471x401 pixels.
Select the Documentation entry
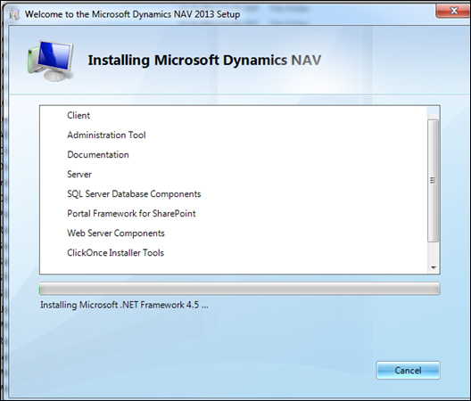tap(98, 154)
